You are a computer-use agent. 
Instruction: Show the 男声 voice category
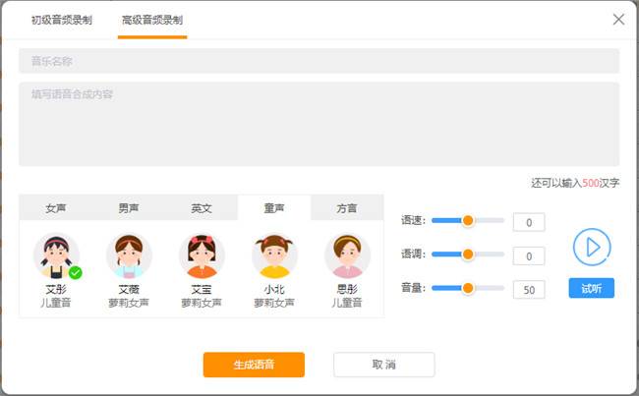[x=129, y=208]
